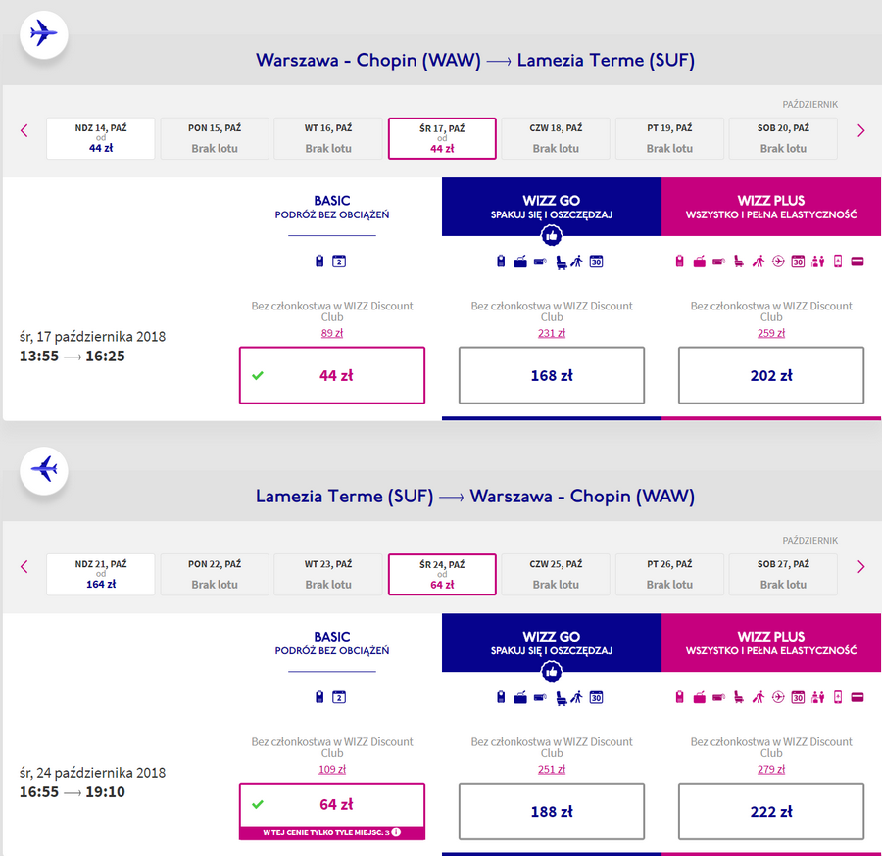Open return Discount Club price 251 zł link
The image size is (882, 856).
click(551, 770)
